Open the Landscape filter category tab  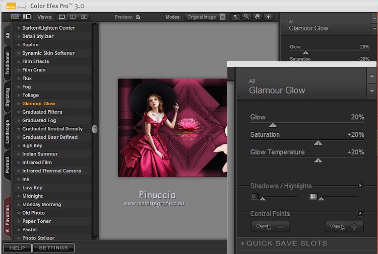pyautogui.click(x=7, y=132)
